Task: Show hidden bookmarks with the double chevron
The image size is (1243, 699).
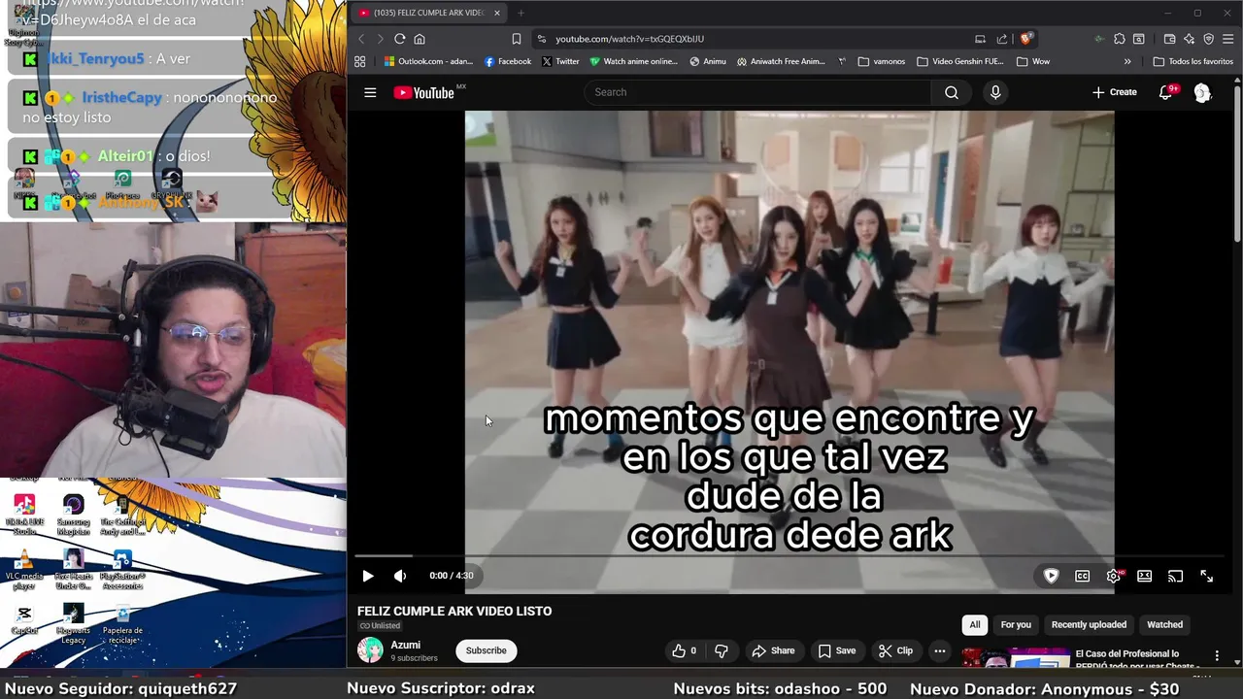Action: pyautogui.click(x=1127, y=61)
